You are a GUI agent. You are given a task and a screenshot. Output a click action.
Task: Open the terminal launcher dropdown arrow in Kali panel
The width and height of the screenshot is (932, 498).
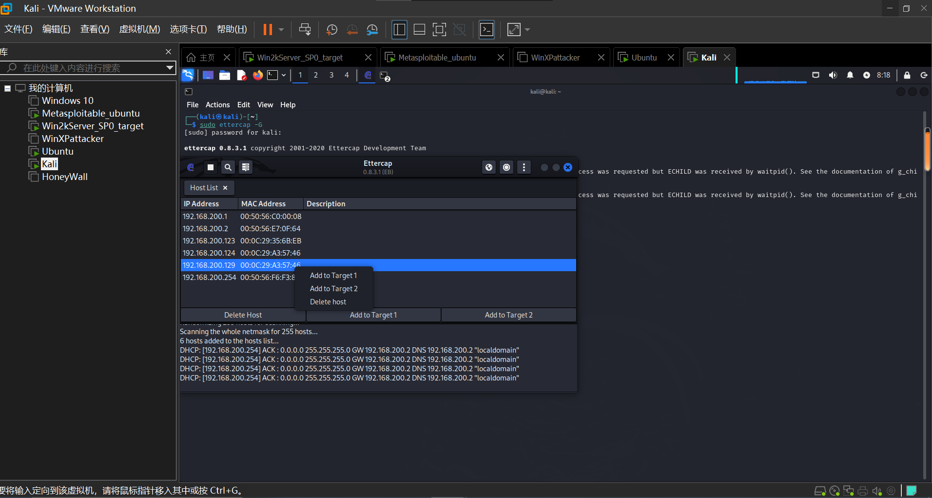pyautogui.click(x=284, y=75)
